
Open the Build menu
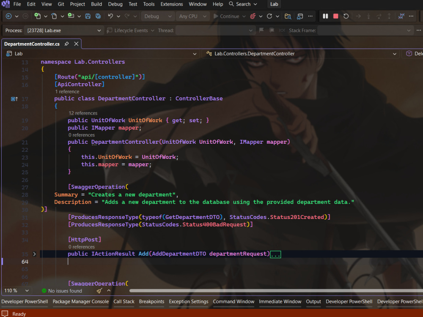tap(96, 4)
